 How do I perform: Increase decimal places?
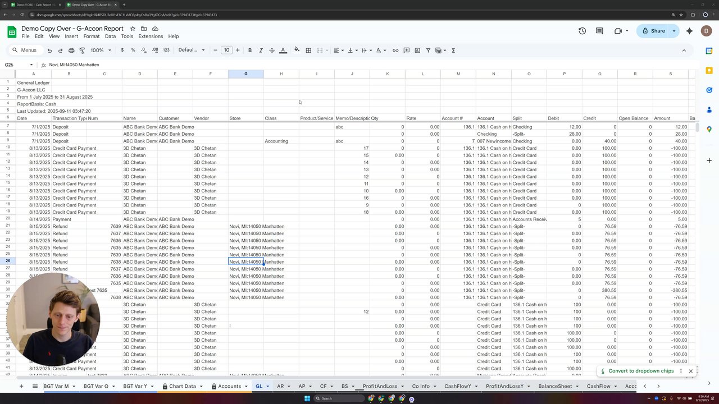[x=154, y=50]
